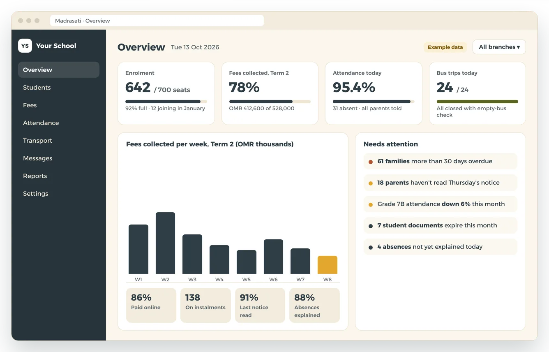This screenshot has height=352, width=549.
Task: Click the W4 chart bar
Action: point(219,259)
